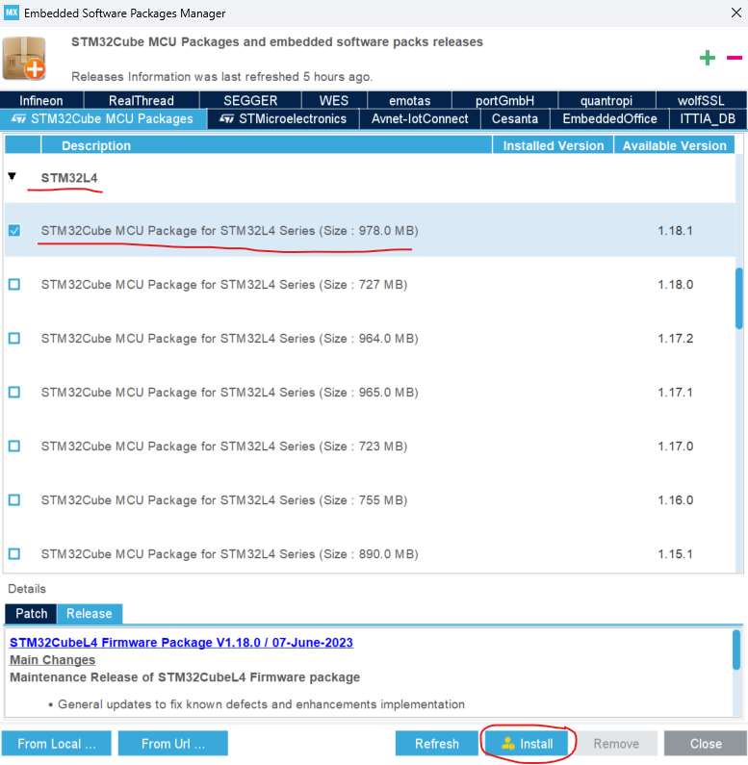Open the portGmbH tab
Viewport: 748px width, 765px height.
504,100
